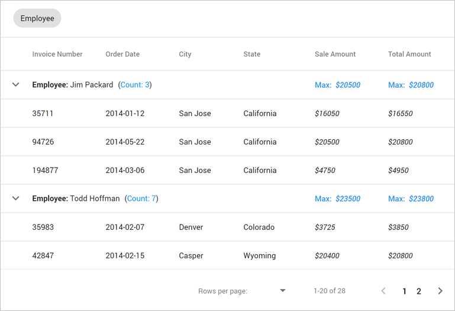The image size is (455, 311).
Task: Click the Count: 7 summary link
Action: (141, 198)
